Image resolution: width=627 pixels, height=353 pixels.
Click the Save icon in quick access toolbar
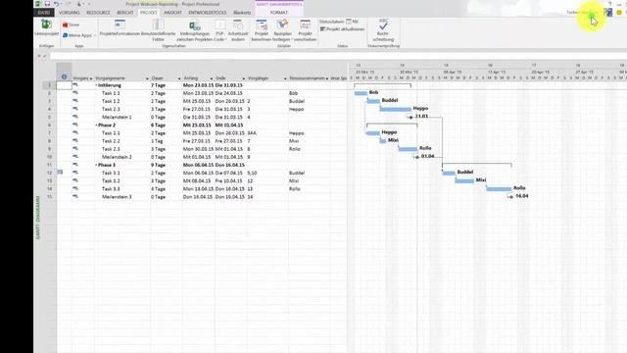47,4
